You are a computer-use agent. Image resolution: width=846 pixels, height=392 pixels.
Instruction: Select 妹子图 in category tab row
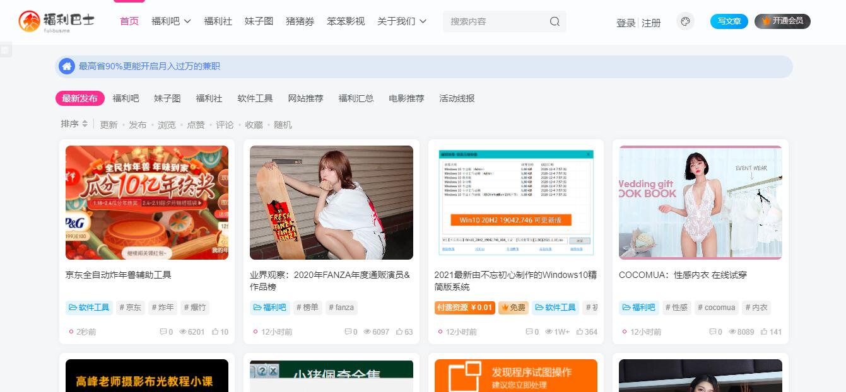pos(167,98)
